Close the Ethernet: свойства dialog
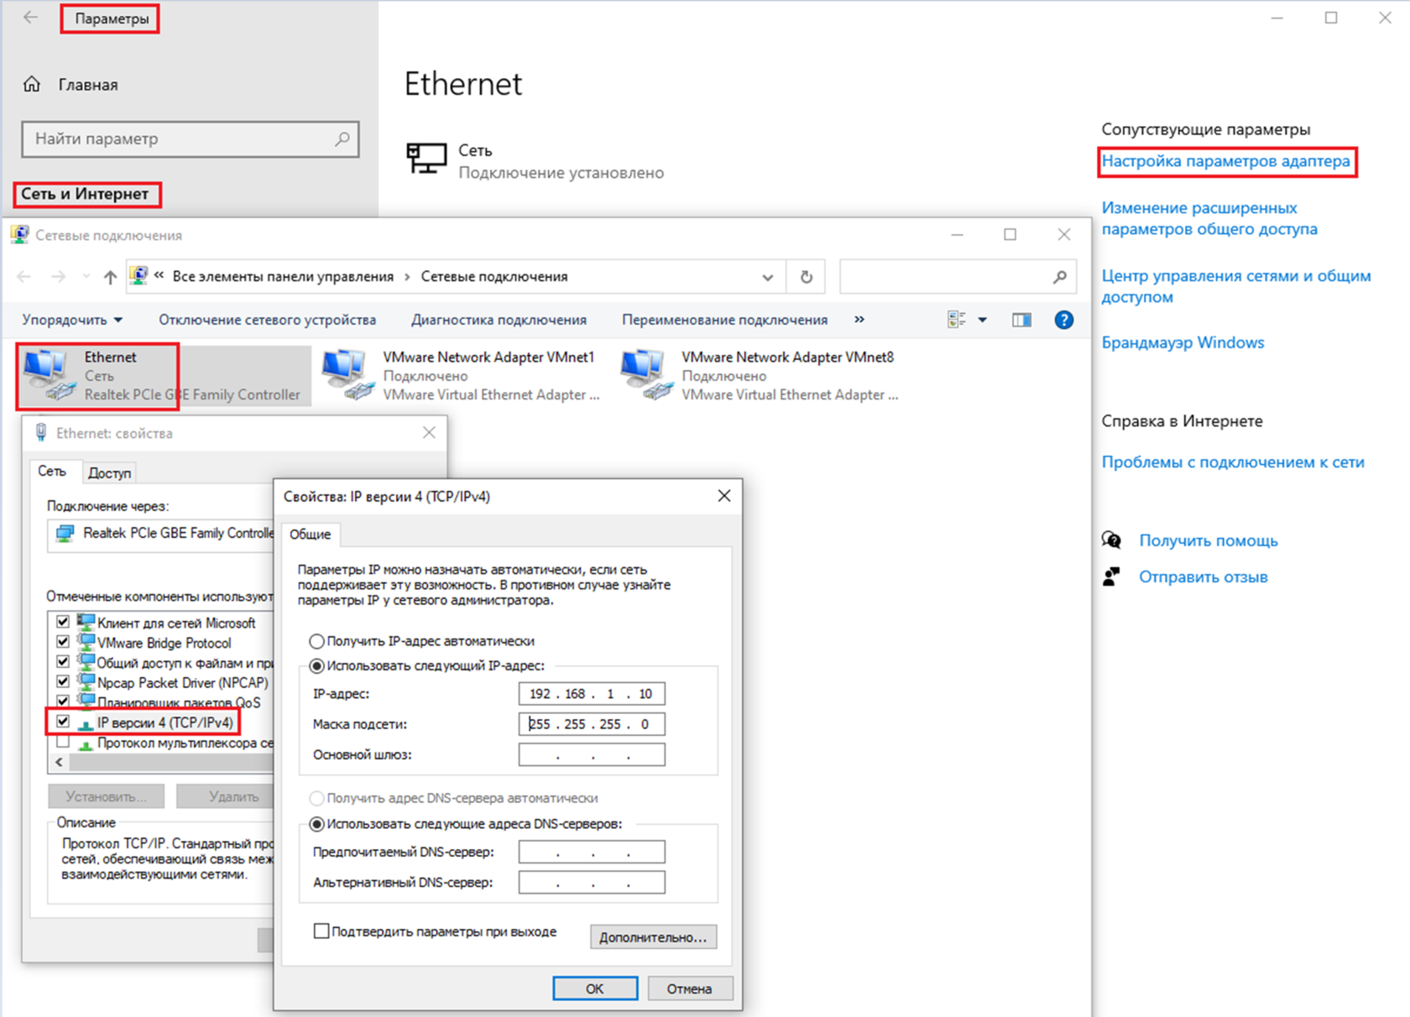This screenshot has height=1017, width=1410. tap(429, 433)
